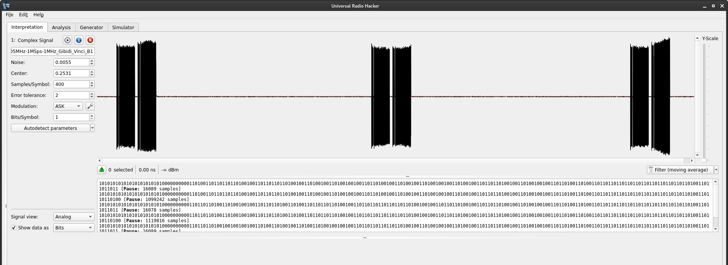Open Signal view Analog dropdown
Viewport: 728px width, 265px height.
point(74,217)
